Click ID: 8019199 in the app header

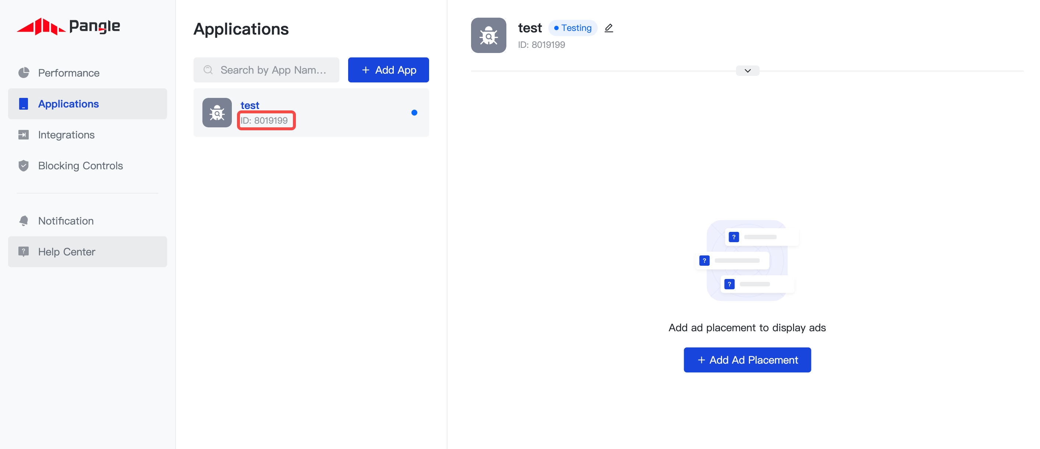(541, 45)
